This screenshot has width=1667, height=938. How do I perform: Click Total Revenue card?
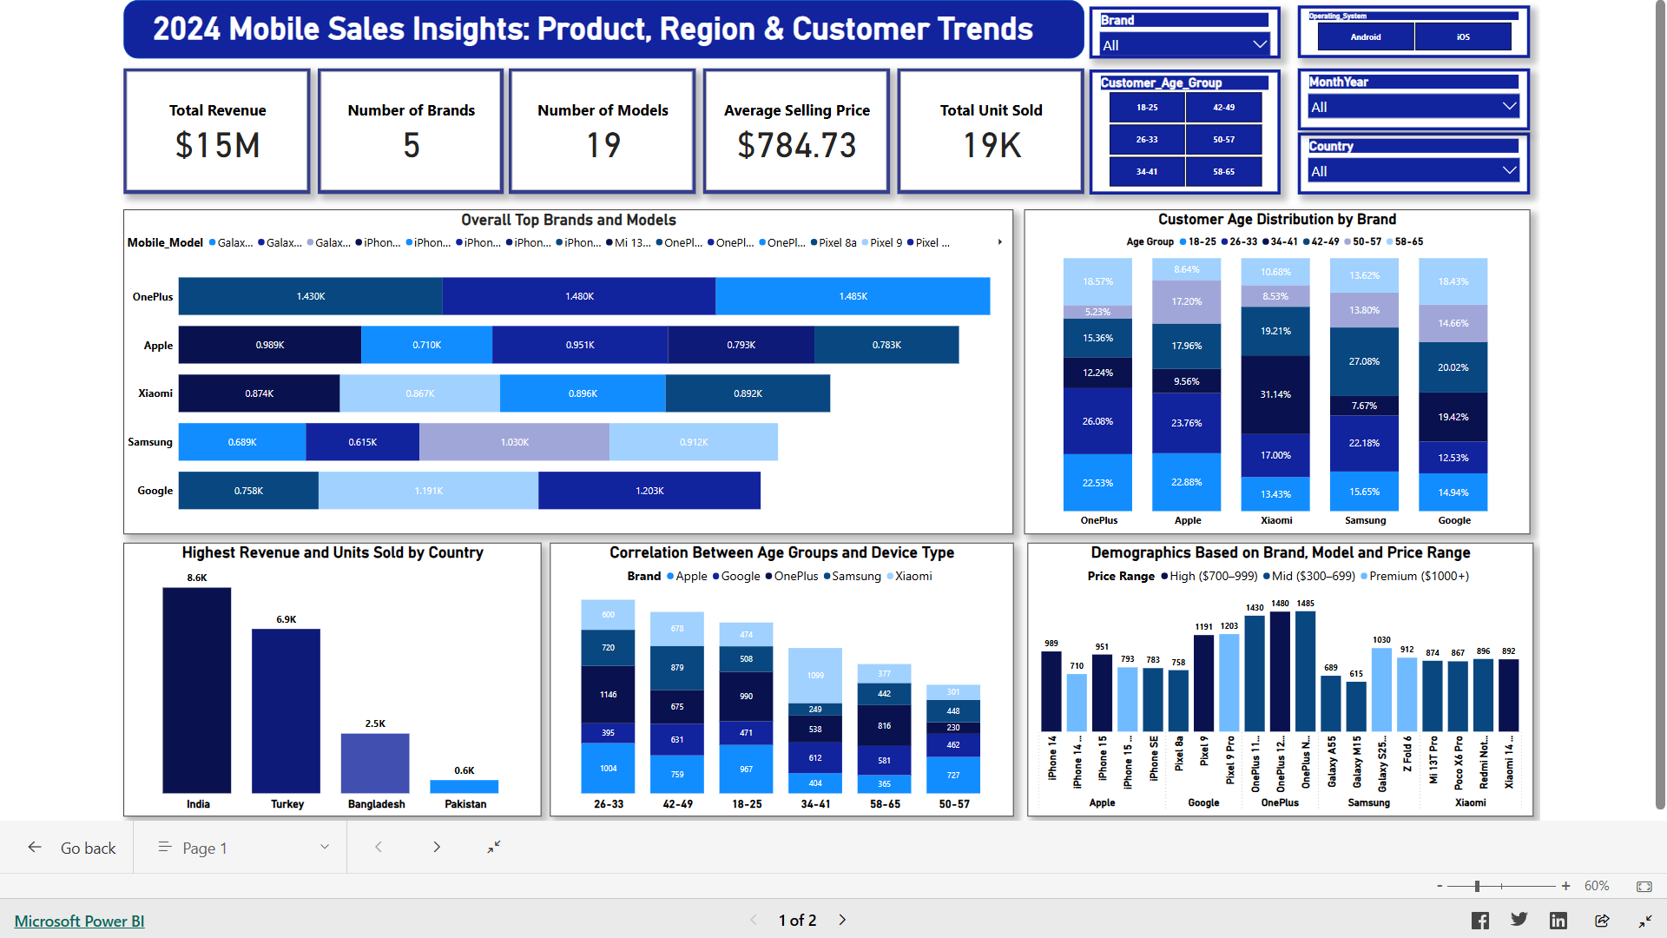tap(217, 131)
